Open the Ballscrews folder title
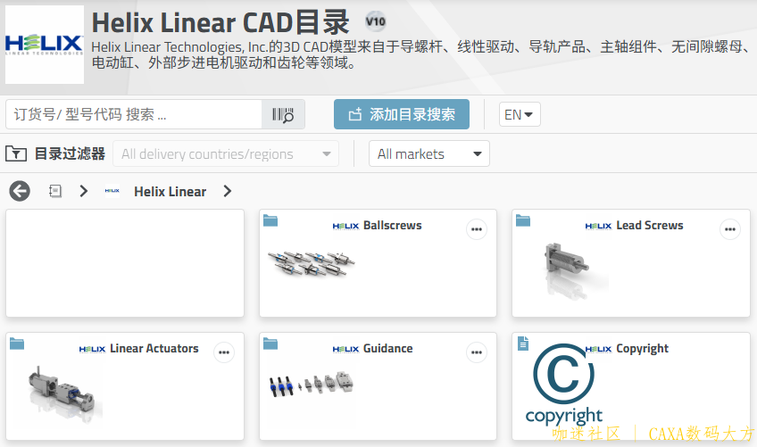 pos(392,226)
